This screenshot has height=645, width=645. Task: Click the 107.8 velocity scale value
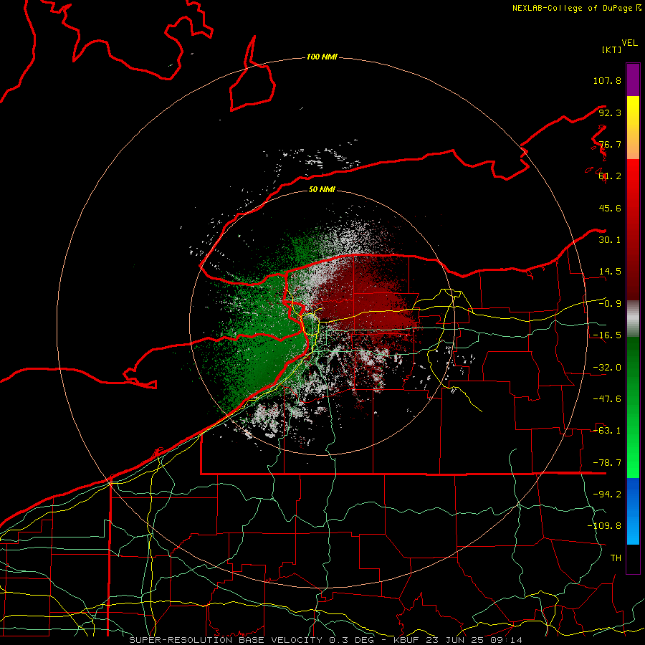pyautogui.click(x=607, y=80)
